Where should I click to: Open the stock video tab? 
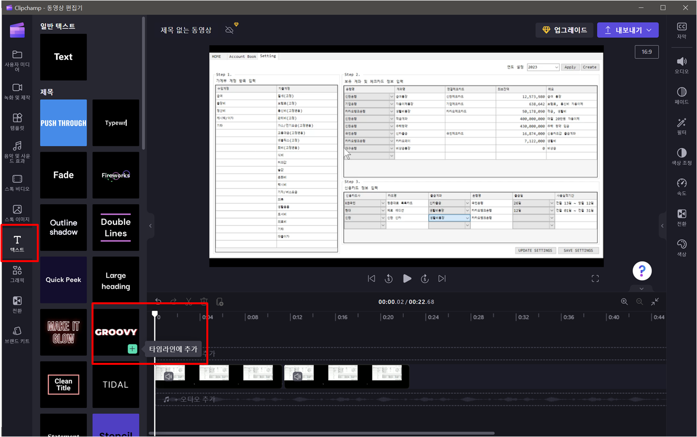pos(17,183)
